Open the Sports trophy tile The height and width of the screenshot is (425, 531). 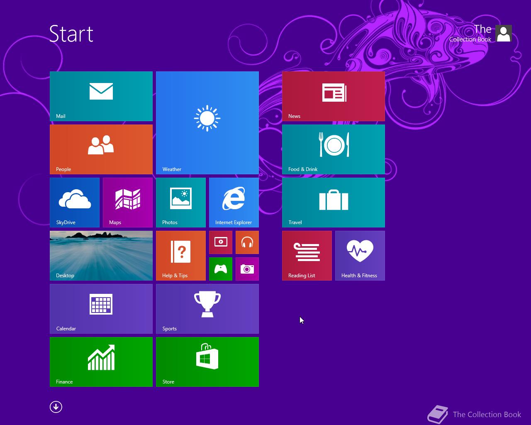[x=207, y=309]
